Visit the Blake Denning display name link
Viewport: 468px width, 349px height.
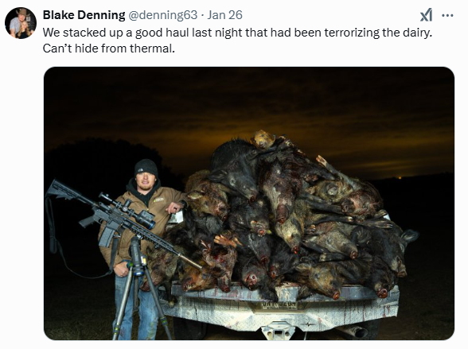(x=84, y=15)
